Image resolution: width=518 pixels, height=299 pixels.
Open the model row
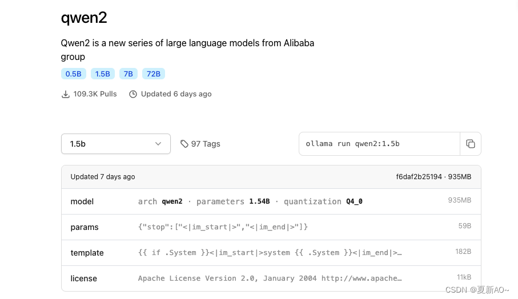coord(271,201)
